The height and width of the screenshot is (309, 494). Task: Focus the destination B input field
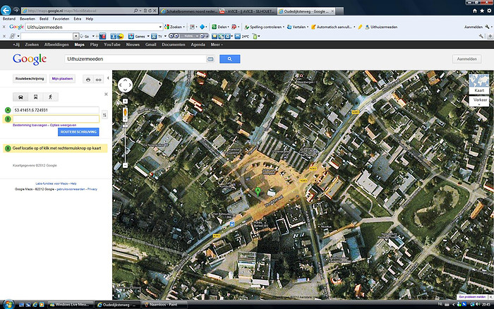click(56, 119)
